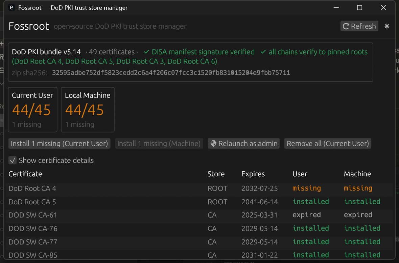
Task: Click the Store column header
Action: 216,174
